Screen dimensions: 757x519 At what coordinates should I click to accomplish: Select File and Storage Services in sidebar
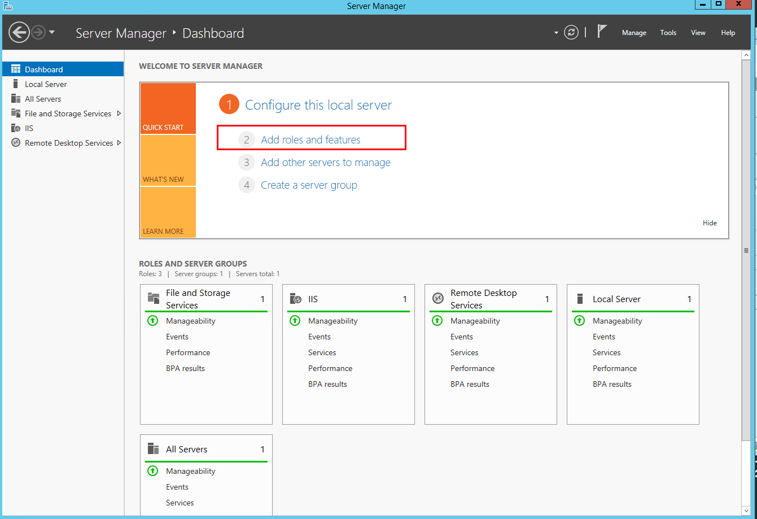pos(63,114)
